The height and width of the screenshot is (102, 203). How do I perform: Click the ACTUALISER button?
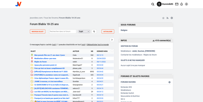click(x=108, y=32)
